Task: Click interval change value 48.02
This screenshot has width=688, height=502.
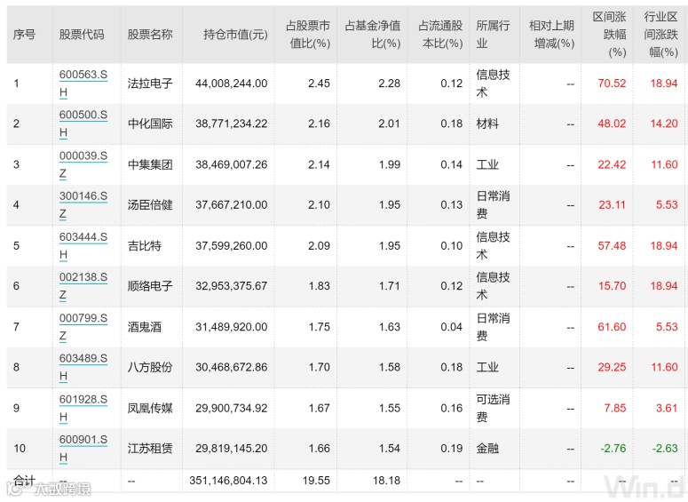Action: pyautogui.click(x=612, y=124)
